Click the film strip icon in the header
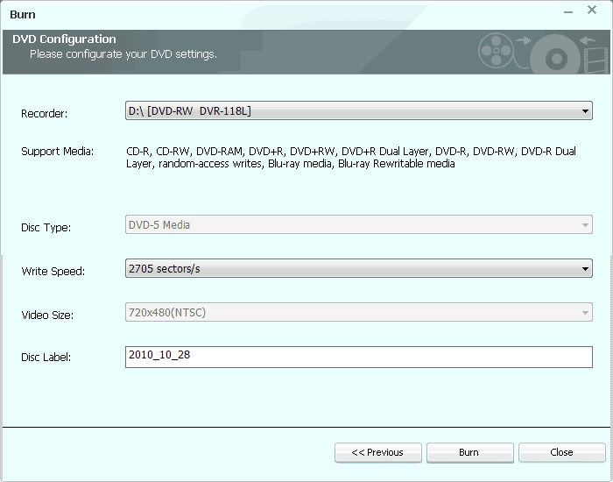 (596, 59)
